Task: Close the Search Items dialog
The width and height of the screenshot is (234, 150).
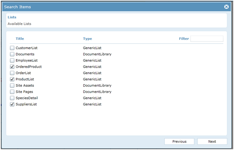Action: click(226, 7)
